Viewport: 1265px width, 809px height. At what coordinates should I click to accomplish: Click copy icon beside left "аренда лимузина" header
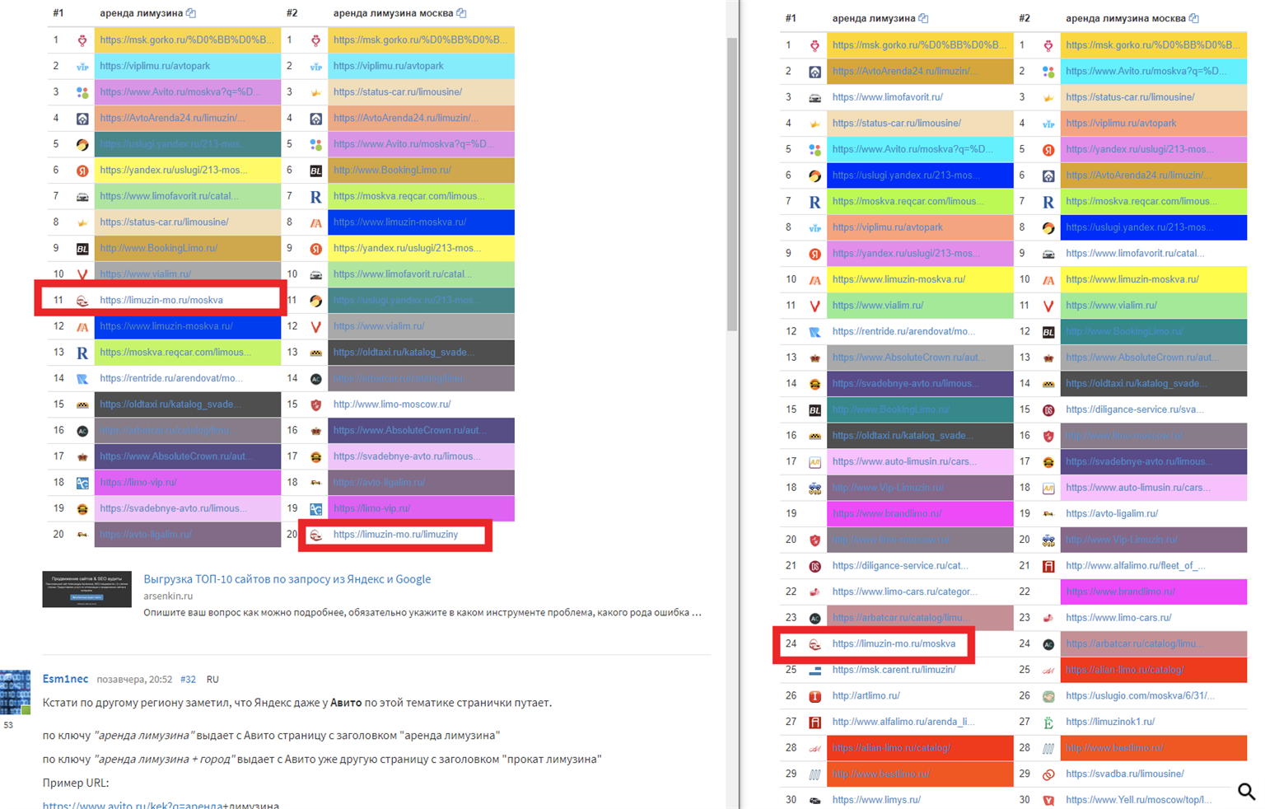click(191, 13)
